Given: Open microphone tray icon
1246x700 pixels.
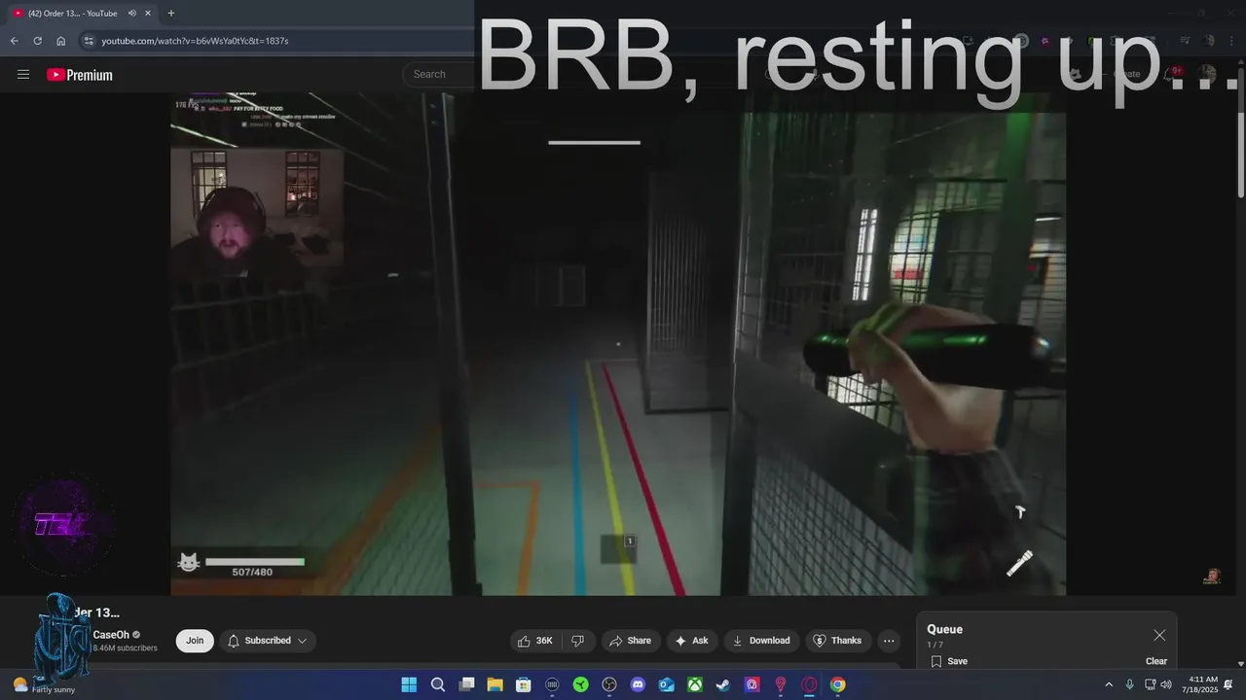Looking at the screenshot, I should click(1129, 684).
